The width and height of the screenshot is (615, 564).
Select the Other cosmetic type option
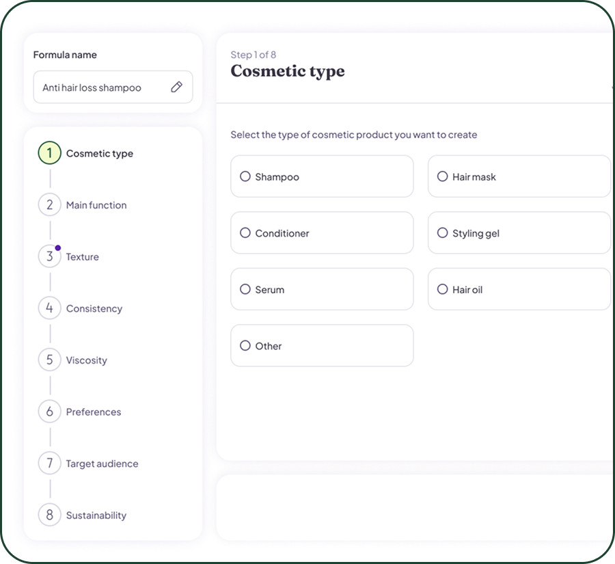[245, 346]
